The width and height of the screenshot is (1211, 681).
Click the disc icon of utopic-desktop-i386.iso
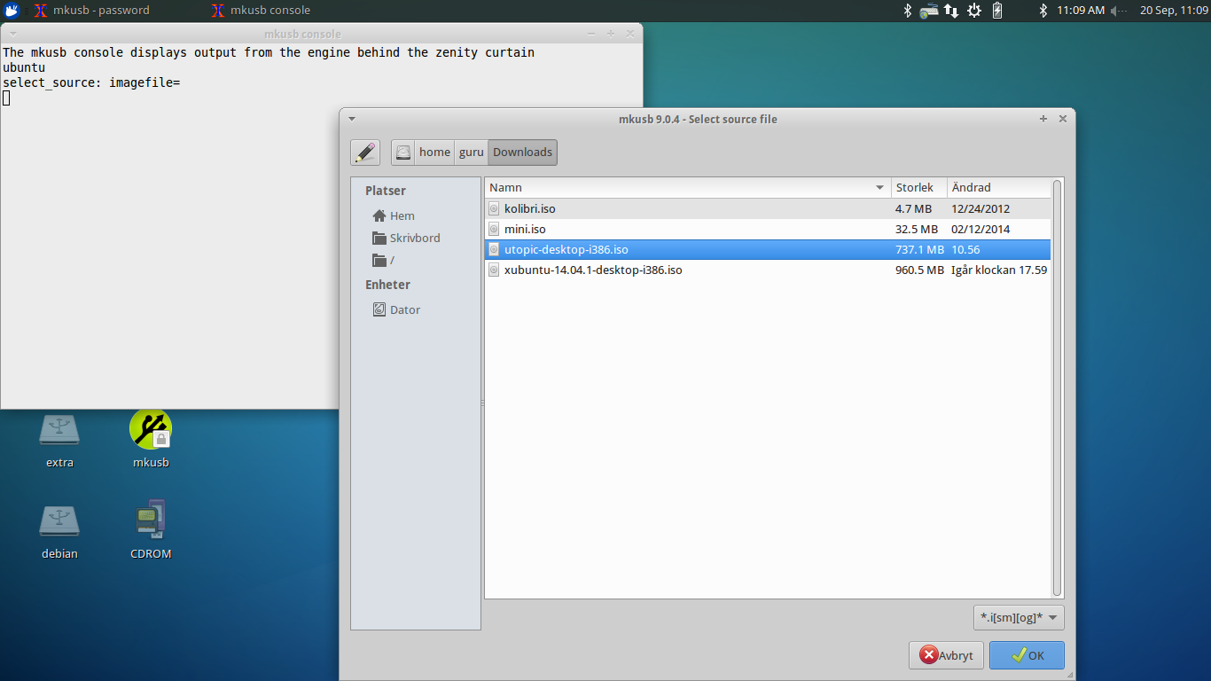[x=495, y=250]
